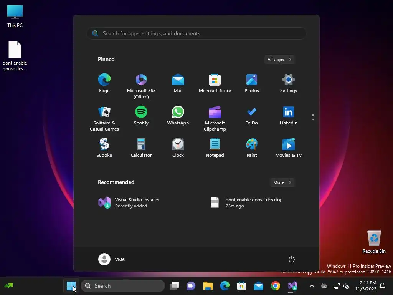Open Edge from pinned apps
Image resolution: width=393 pixels, height=295 pixels.
pyautogui.click(x=104, y=83)
